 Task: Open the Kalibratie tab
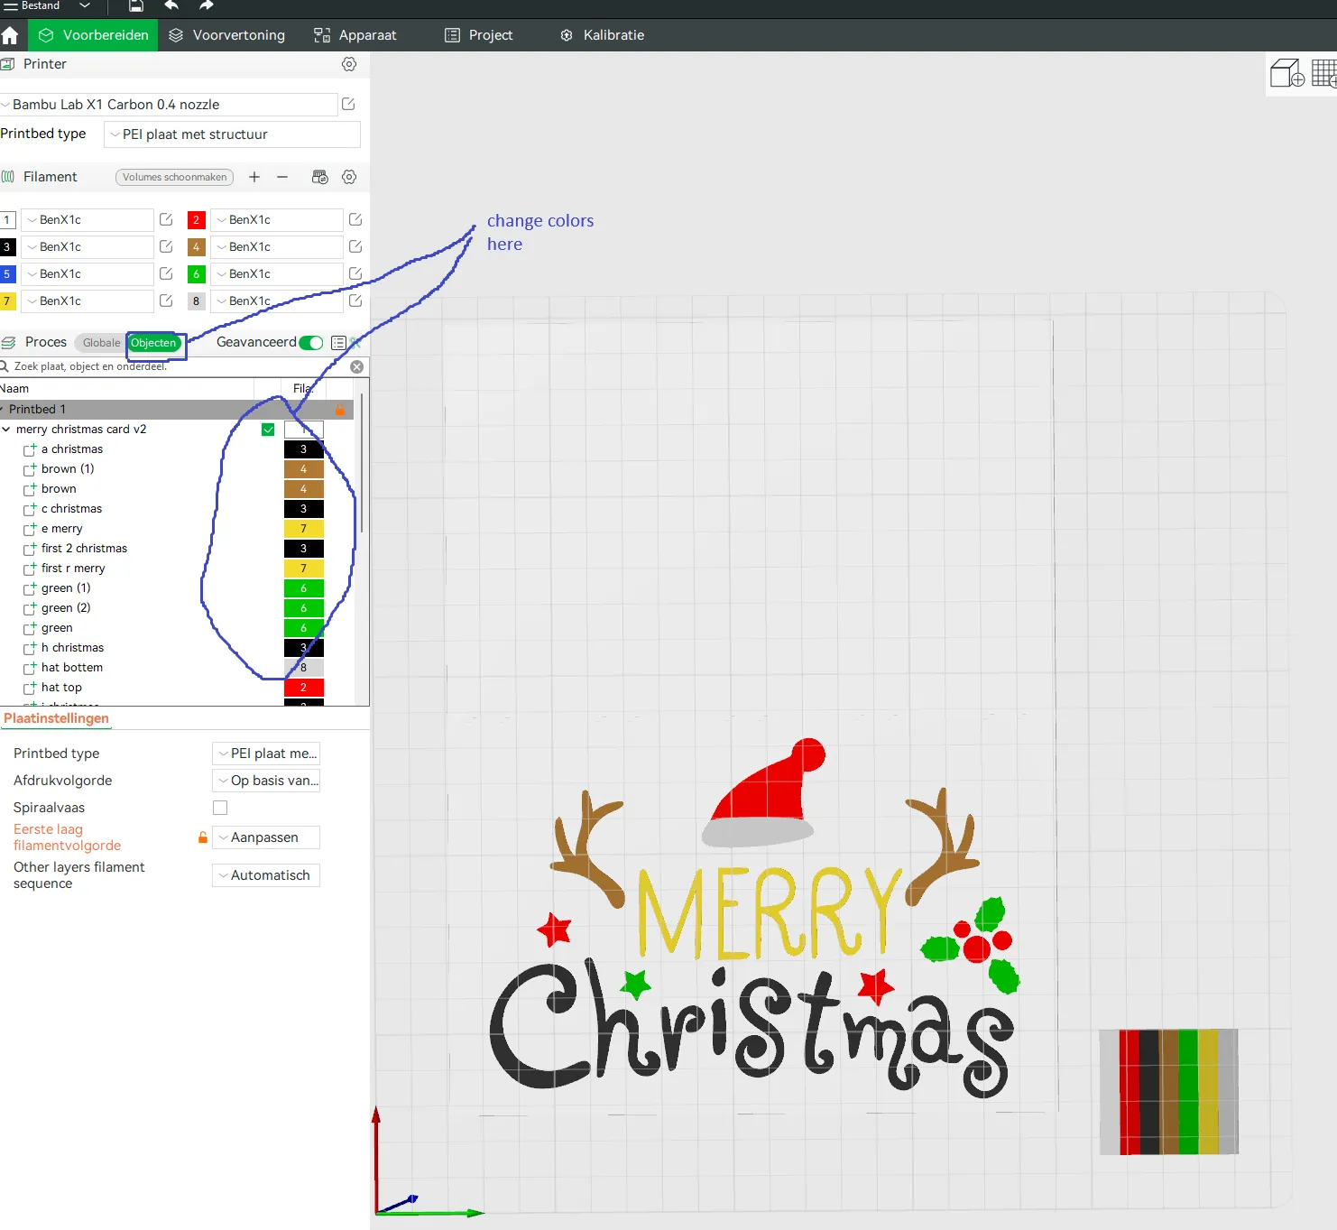click(603, 35)
